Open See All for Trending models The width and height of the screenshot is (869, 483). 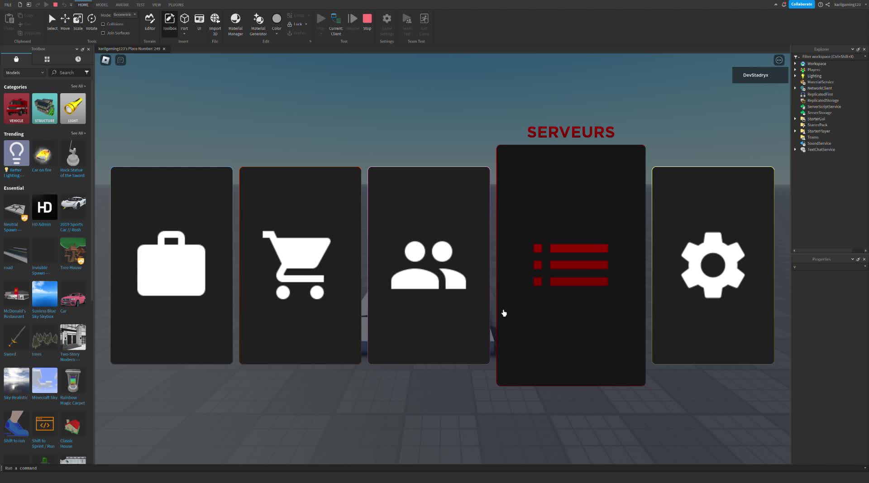pyautogui.click(x=78, y=133)
